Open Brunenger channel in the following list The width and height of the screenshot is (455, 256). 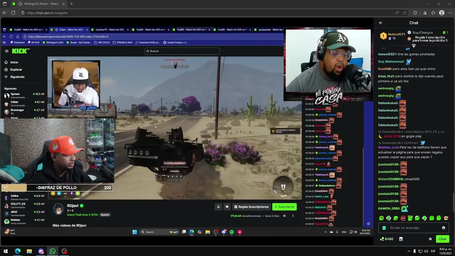point(24,111)
